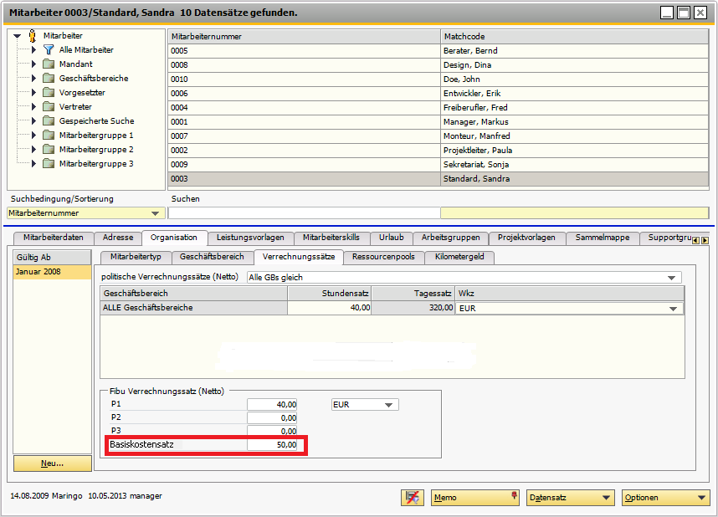The width and height of the screenshot is (718, 517).
Task: Click the Mitarbeiter person icon in tree
Action: pyautogui.click(x=33, y=36)
